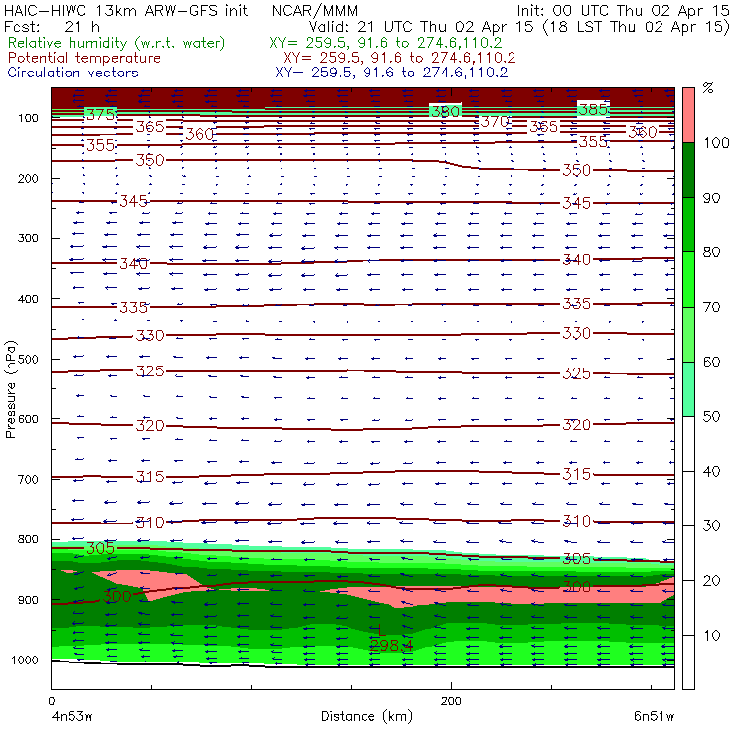
Task: Click the dark green 90-100% colorbar segment
Action: click(x=688, y=170)
